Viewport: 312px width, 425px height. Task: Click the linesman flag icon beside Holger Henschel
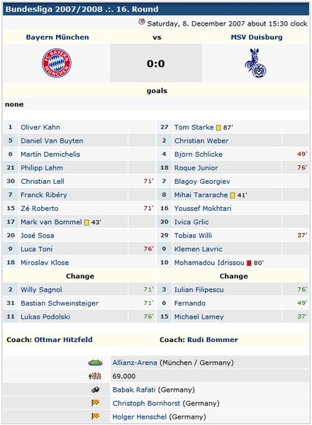95,416
